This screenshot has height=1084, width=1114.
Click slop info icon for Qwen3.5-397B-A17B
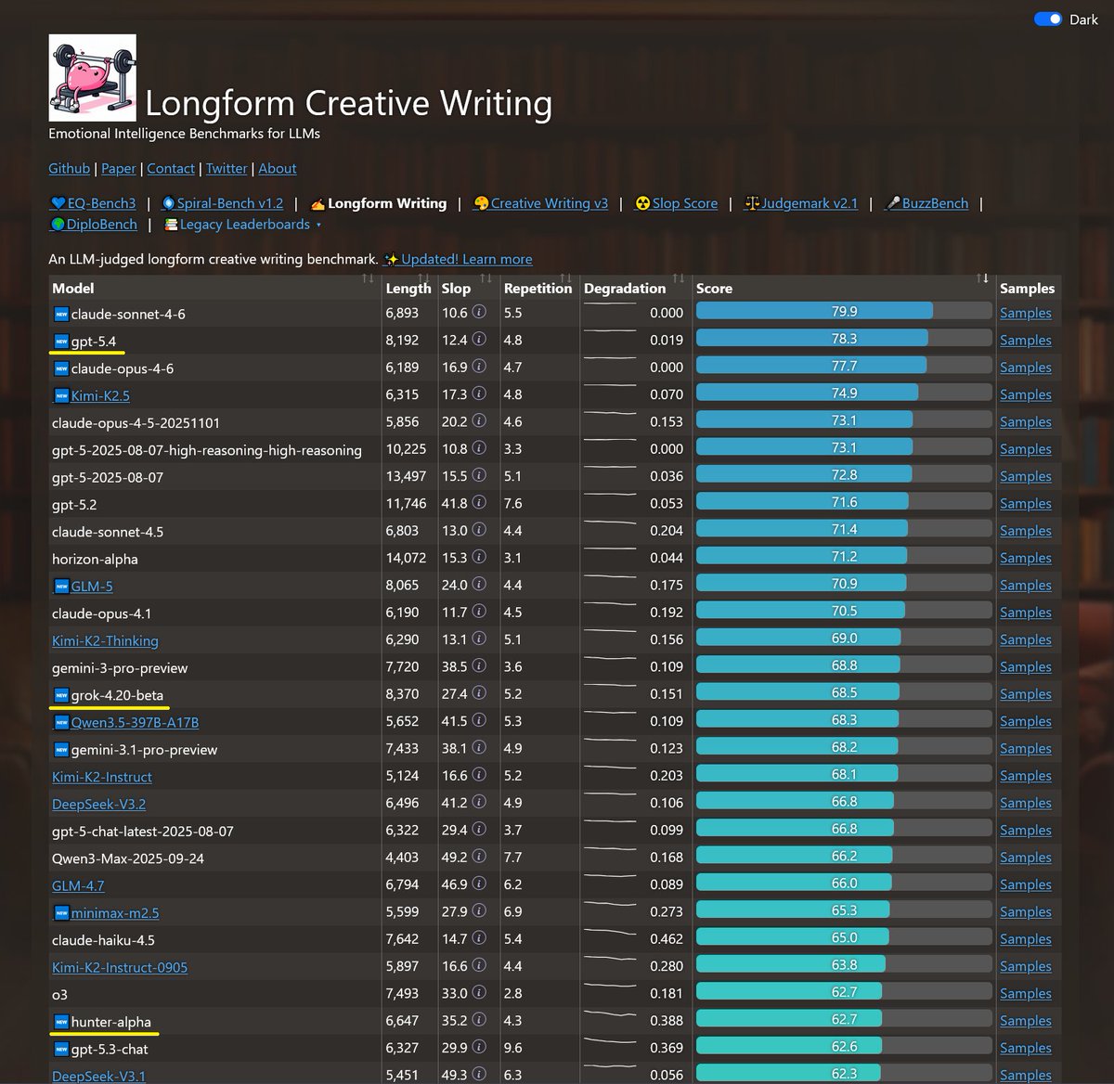coord(479,720)
